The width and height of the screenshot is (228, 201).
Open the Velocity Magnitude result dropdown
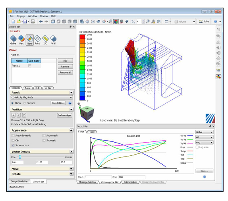[x=42, y=97]
